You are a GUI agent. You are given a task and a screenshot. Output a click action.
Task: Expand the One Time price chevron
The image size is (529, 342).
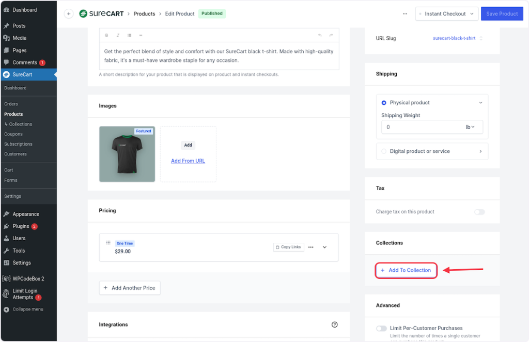[x=325, y=247]
